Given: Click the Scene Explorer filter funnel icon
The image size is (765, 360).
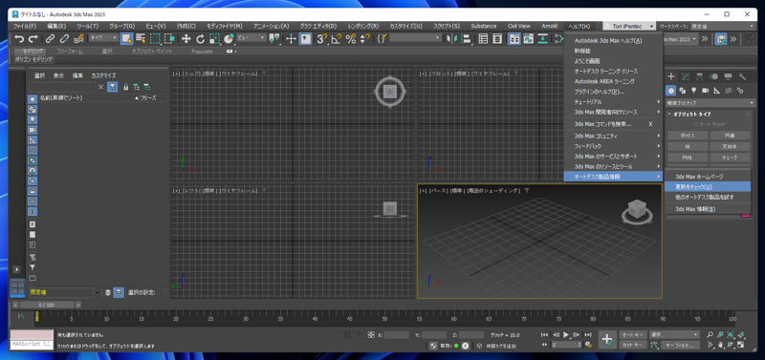Looking at the screenshot, I should coord(113,87).
